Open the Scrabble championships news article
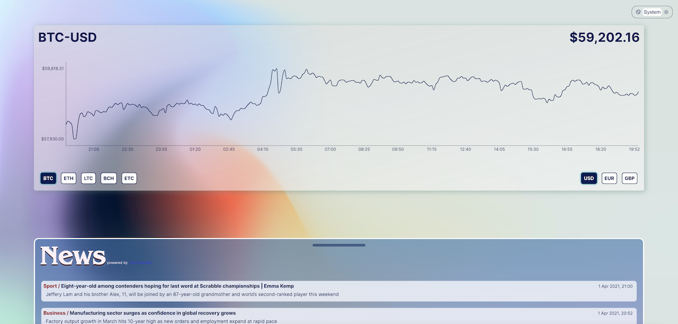The image size is (678, 324). pos(339,291)
